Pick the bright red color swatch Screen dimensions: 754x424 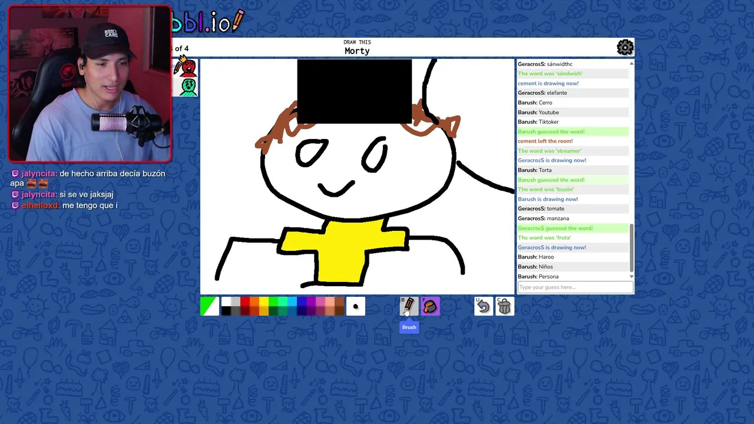point(245,302)
